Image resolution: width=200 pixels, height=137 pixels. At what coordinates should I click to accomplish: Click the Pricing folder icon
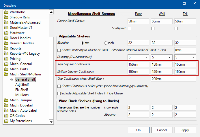point(6,59)
